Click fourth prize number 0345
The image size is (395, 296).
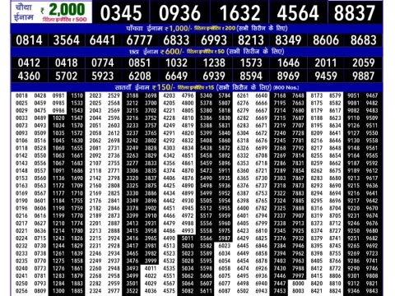pyautogui.click(x=121, y=13)
